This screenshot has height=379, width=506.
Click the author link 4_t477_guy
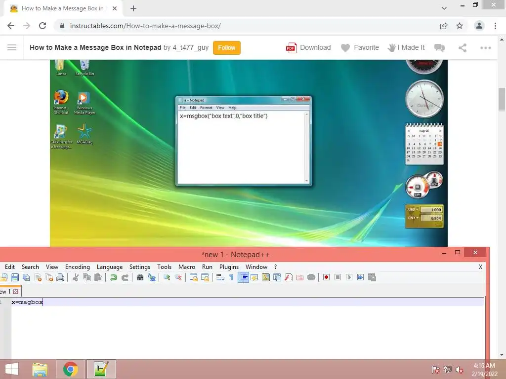(x=190, y=48)
